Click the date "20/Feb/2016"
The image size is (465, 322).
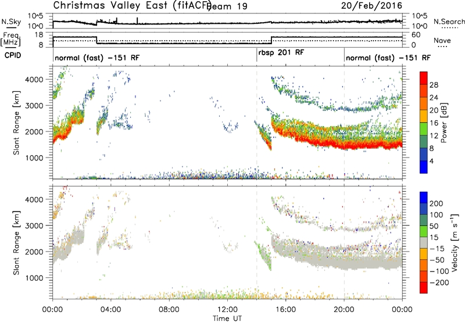tap(371, 5)
